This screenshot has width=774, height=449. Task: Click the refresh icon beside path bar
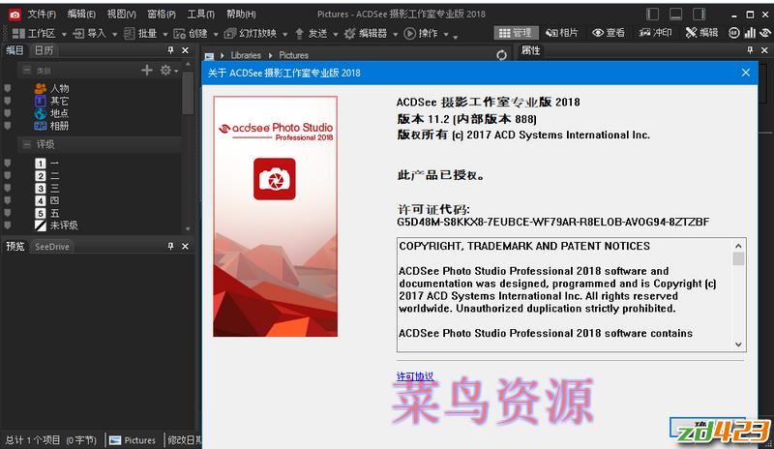pos(501,55)
